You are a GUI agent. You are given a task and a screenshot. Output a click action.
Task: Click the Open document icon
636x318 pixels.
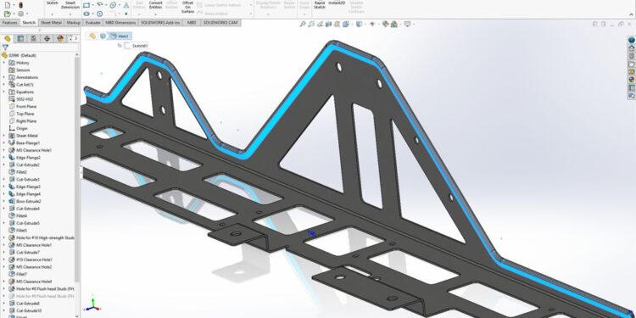[x=8, y=14]
